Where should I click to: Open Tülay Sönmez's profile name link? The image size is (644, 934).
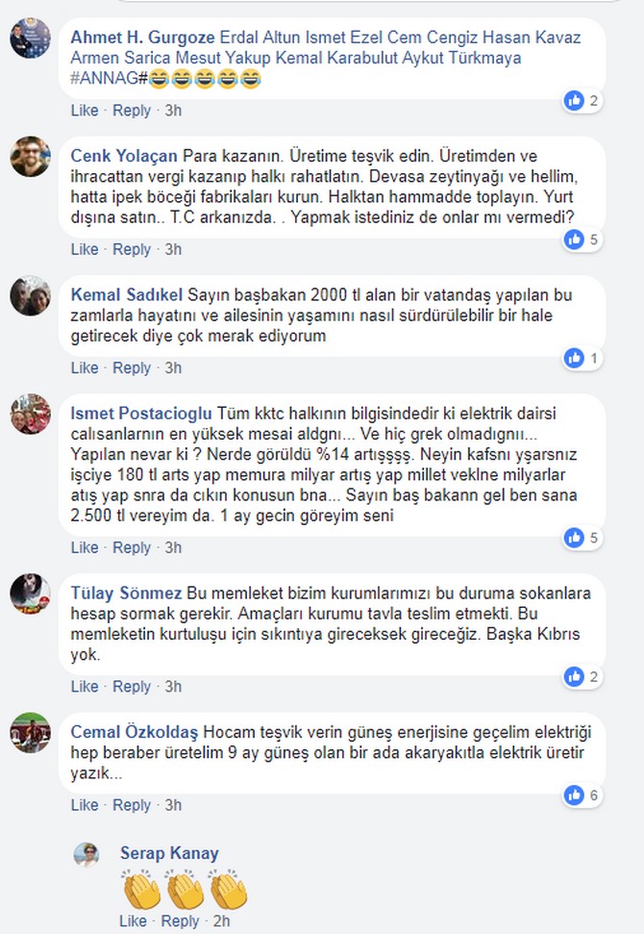coord(126,593)
